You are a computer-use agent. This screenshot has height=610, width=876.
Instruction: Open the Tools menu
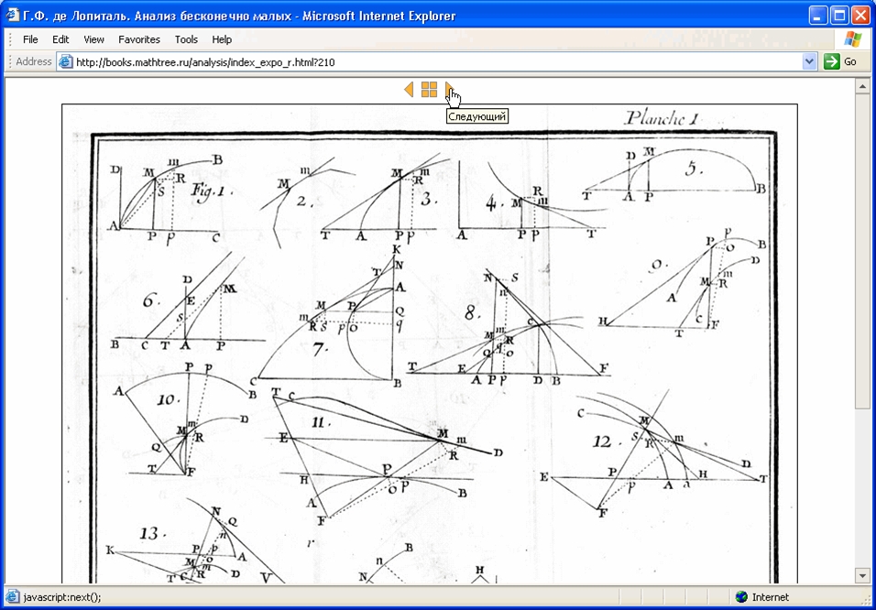pos(186,39)
